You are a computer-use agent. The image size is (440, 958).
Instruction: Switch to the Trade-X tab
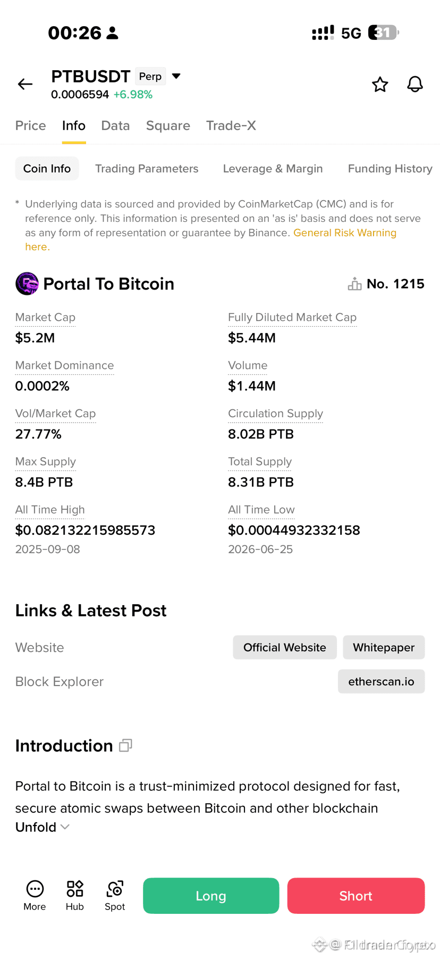tap(231, 126)
